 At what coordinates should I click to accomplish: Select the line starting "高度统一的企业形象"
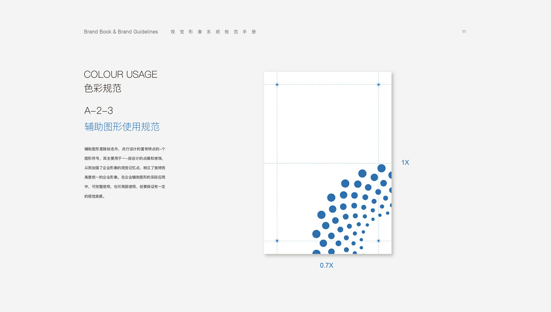pos(125,177)
